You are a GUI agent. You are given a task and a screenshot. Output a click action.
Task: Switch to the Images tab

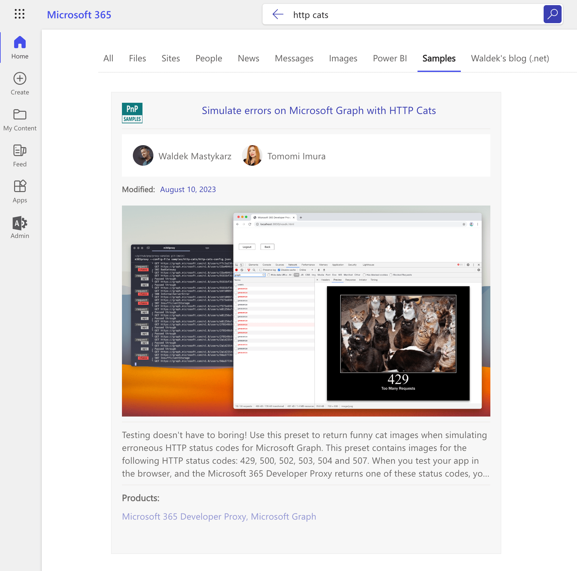click(x=343, y=58)
